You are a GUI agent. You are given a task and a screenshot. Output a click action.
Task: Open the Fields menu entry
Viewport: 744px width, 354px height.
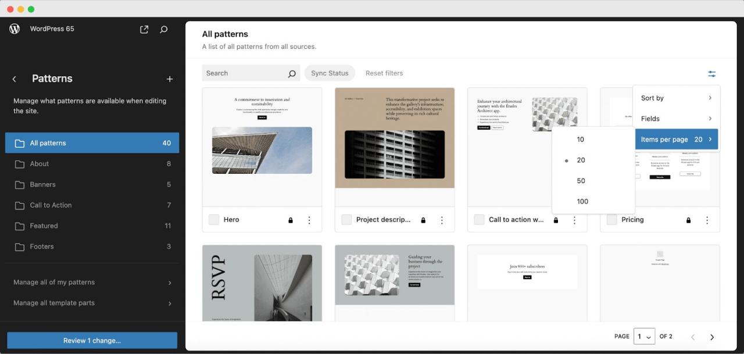(x=676, y=119)
